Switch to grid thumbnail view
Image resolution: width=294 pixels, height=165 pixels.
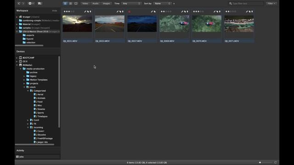click(x=65, y=4)
